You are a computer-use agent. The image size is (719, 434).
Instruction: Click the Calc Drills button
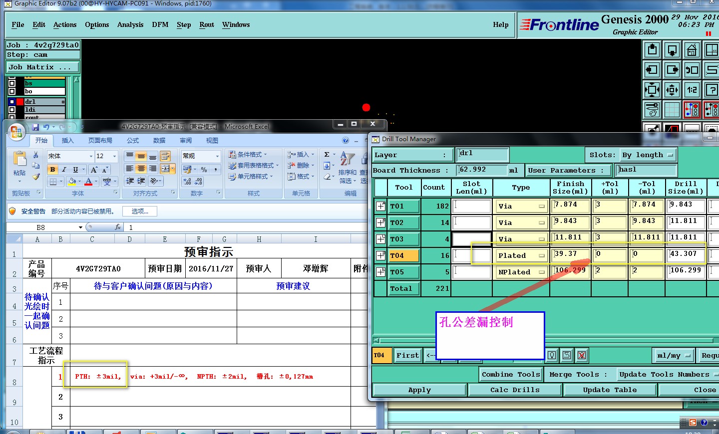pos(515,390)
